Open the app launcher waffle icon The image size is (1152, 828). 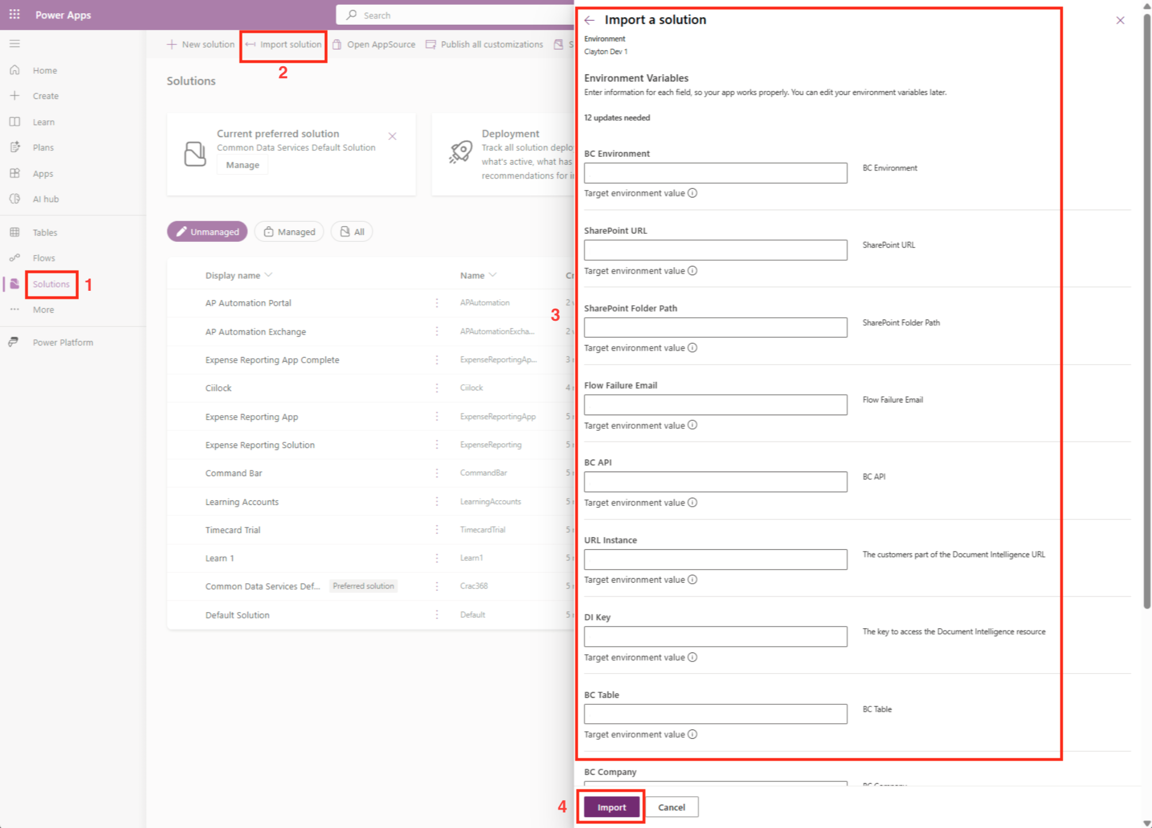[x=14, y=14]
